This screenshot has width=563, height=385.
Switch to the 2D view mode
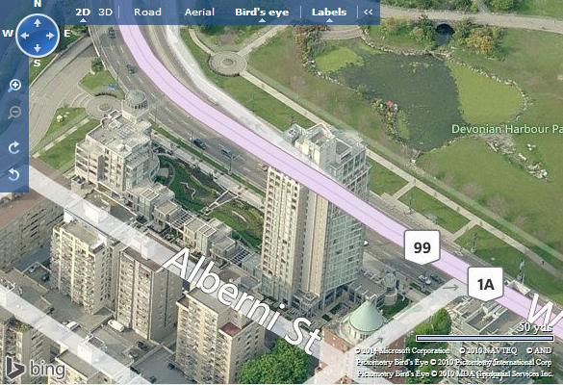(x=83, y=13)
